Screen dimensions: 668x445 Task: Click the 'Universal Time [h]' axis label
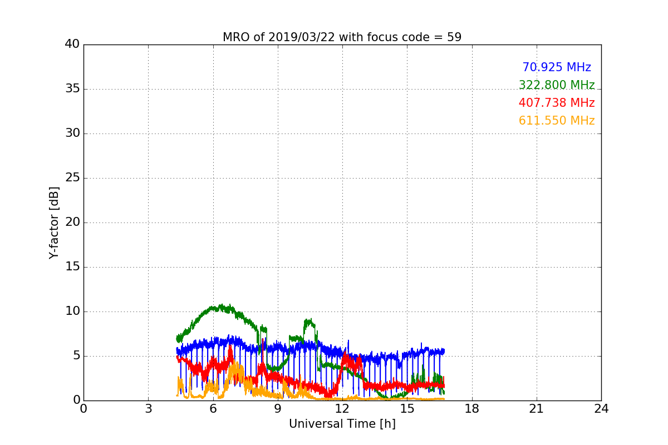(342, 424)
